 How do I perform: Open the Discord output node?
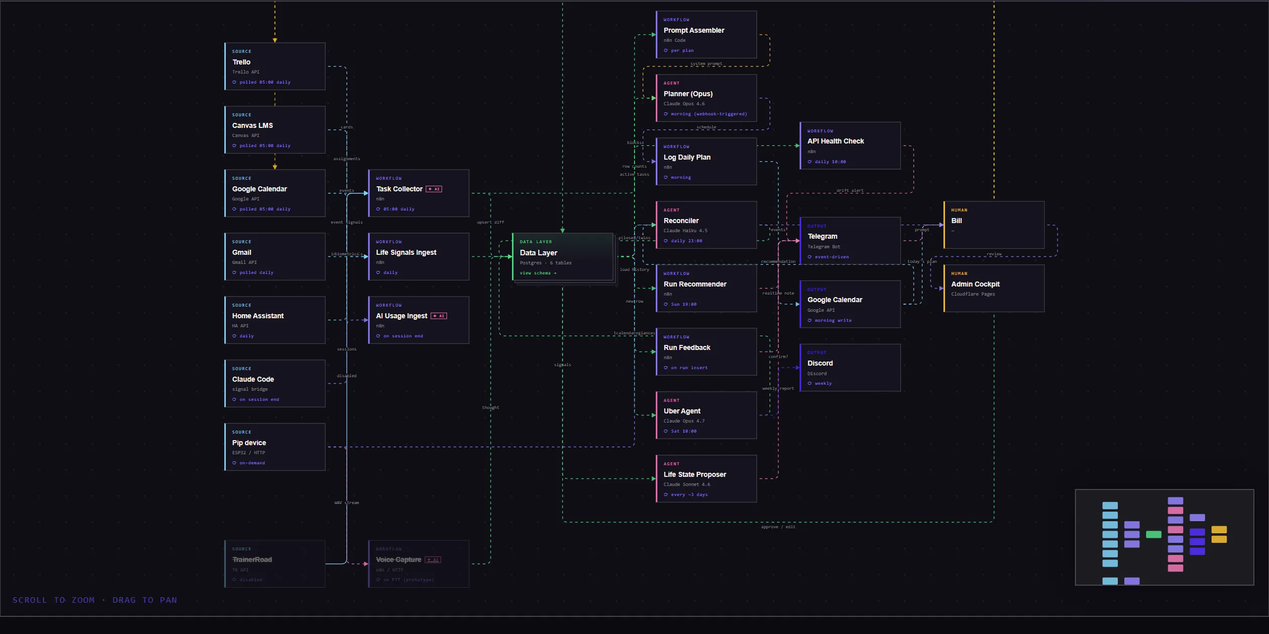pyautogui.click(x=850, y=368)
